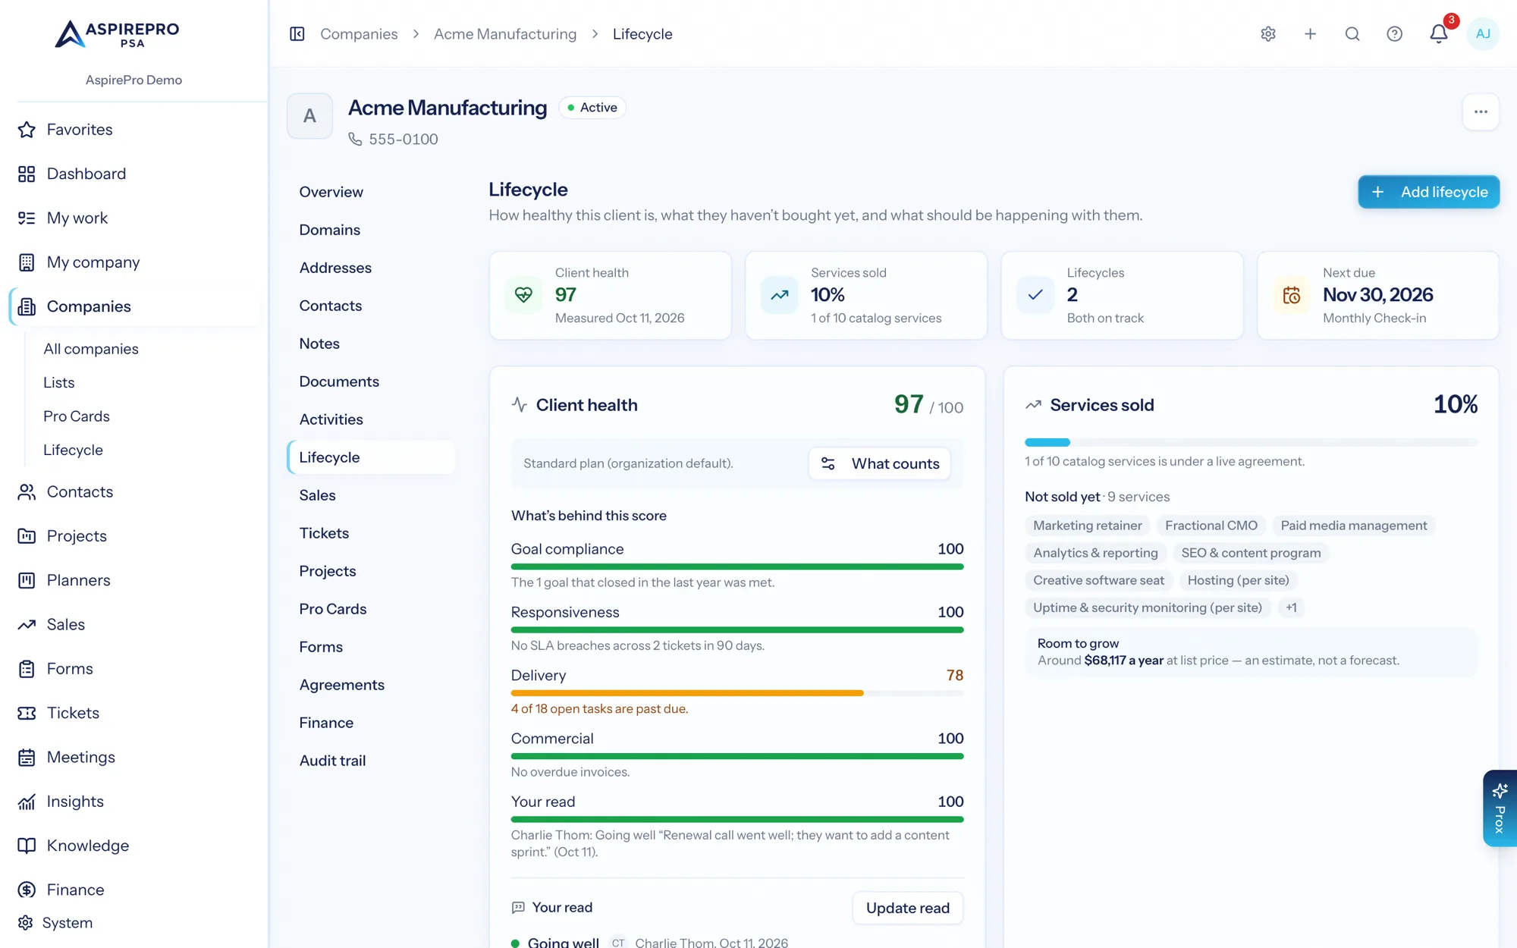The height and width of the screenshot is (948, 1517).
Task: Switch to the Domains tab
Action: pos(371,230)
